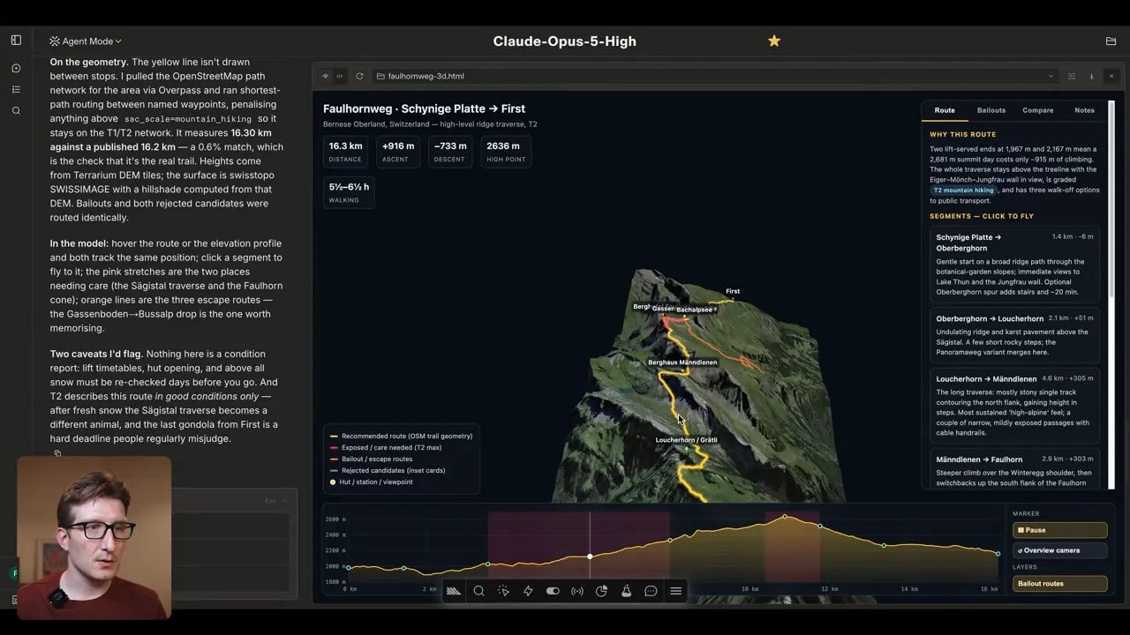Click the white position marker on elevation profile
This screenshot has width=1130, height=635.
(590, 557)
